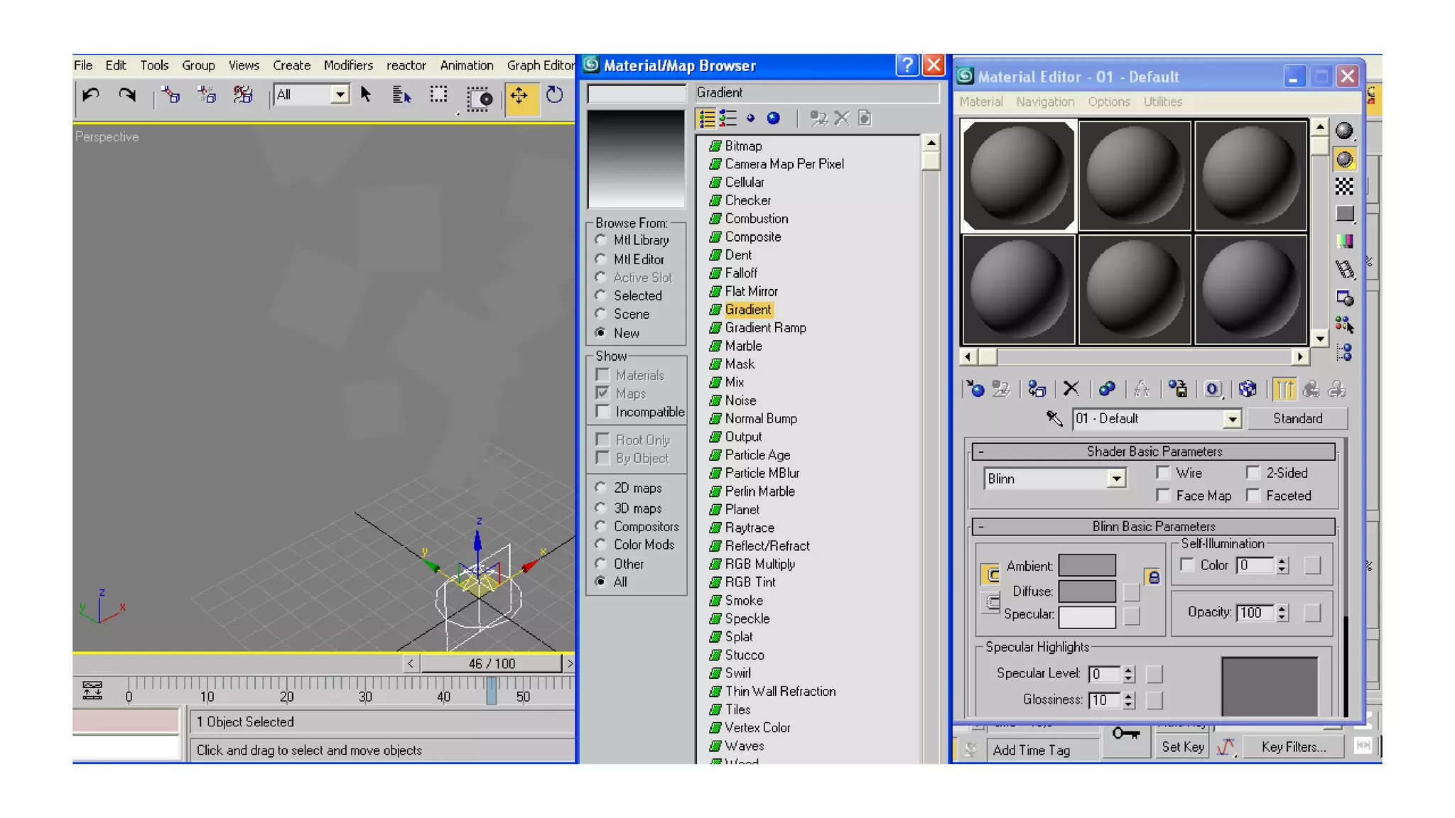Open the 01 - Default material name dropdown
This screenshot has width=1455, height=818.
tap(1232, 419)
